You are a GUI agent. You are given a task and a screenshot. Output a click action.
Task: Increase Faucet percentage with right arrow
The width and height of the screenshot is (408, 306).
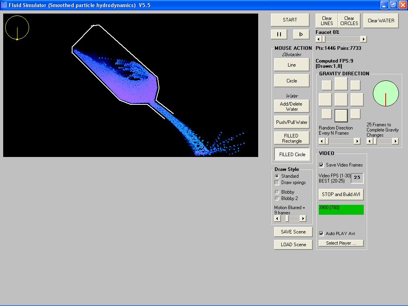[363, 39]
